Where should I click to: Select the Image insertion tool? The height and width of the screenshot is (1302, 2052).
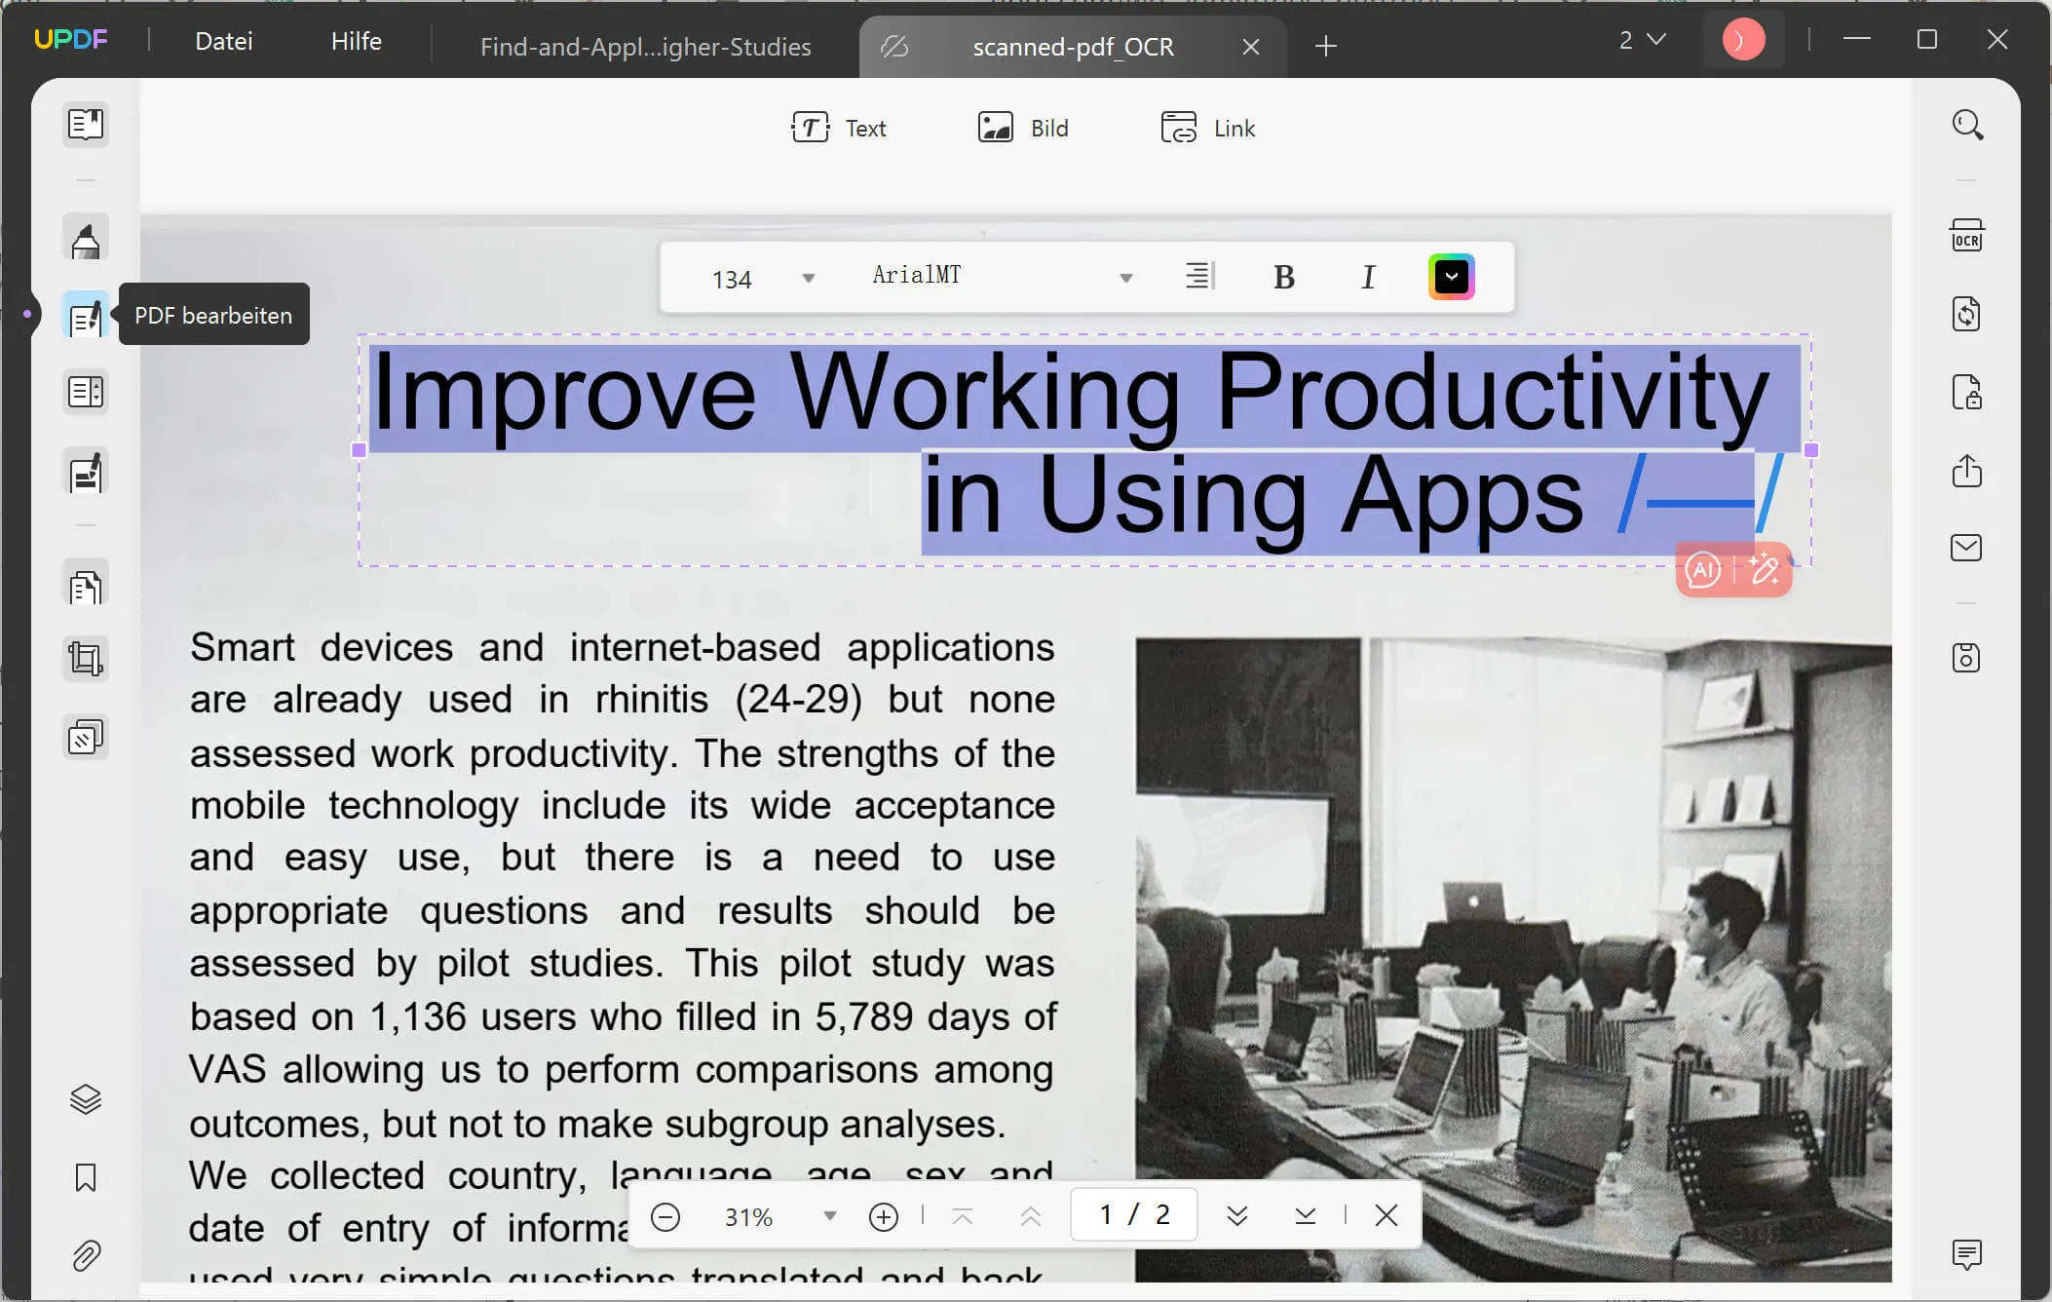[1021, 128]
